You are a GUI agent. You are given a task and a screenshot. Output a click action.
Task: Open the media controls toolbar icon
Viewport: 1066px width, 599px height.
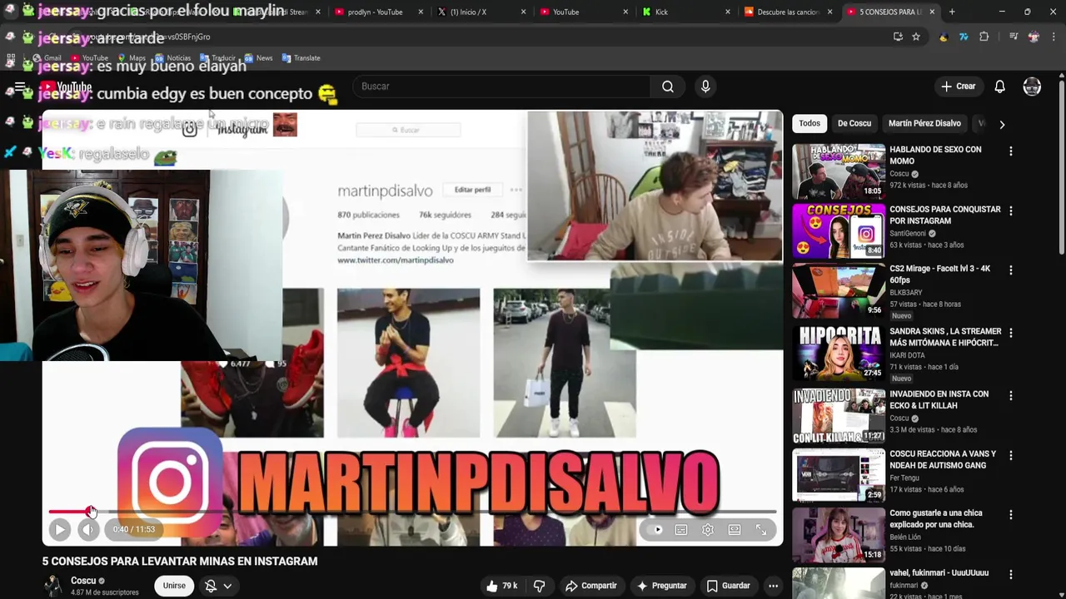pos(1014,37)
